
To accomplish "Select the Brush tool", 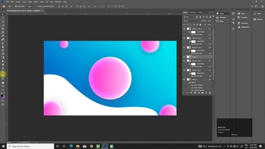I will 3,43.
